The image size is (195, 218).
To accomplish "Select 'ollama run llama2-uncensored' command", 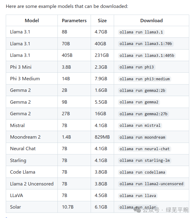I will pos(151,184).
